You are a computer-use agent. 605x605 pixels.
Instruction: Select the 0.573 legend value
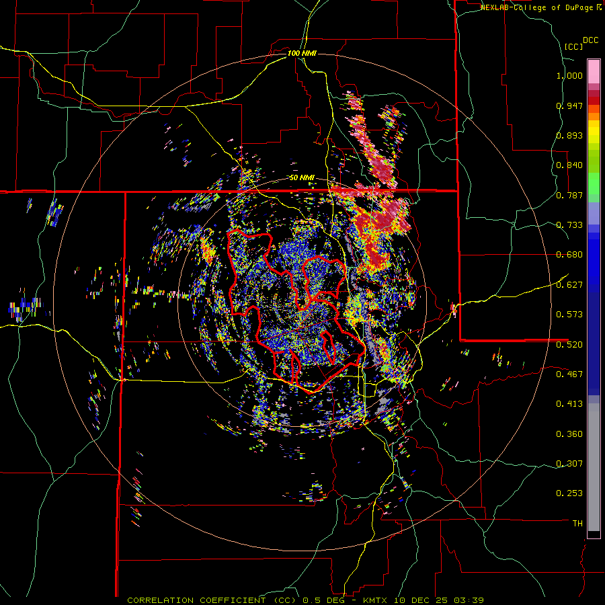[x=569, y=315]
